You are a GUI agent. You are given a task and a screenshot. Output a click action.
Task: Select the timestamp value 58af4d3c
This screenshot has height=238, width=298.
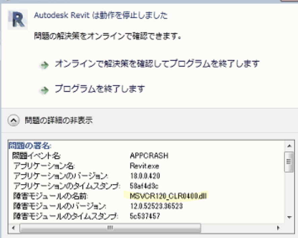(x=144, y=186)
